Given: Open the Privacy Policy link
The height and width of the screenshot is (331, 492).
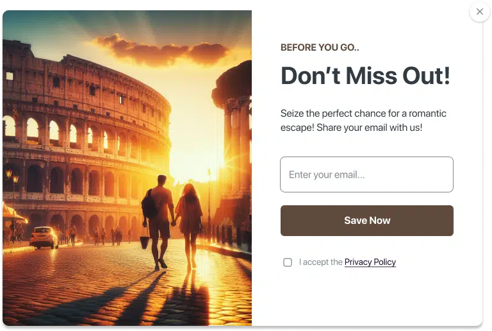Looking at the screenshot, I should click(x=370, y=262).
